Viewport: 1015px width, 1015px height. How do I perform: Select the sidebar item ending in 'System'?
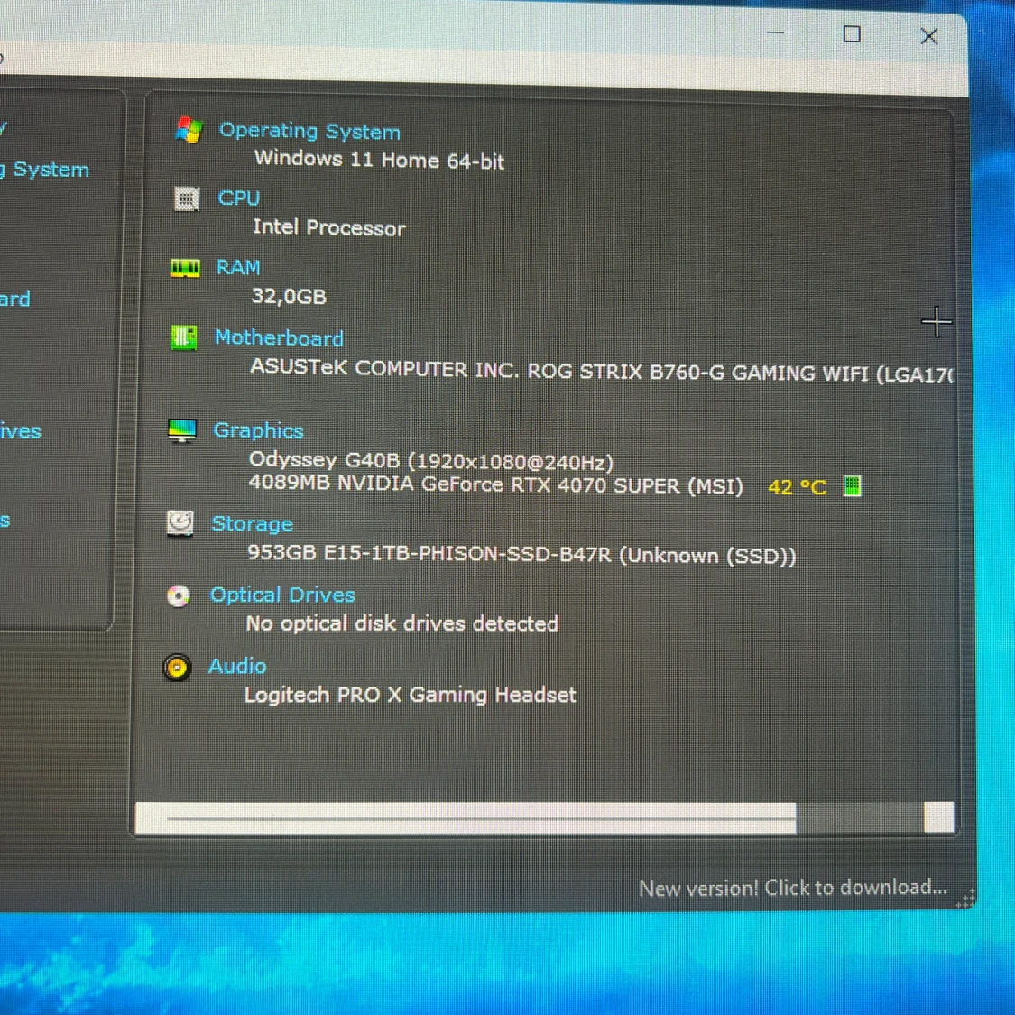[45, 170]
